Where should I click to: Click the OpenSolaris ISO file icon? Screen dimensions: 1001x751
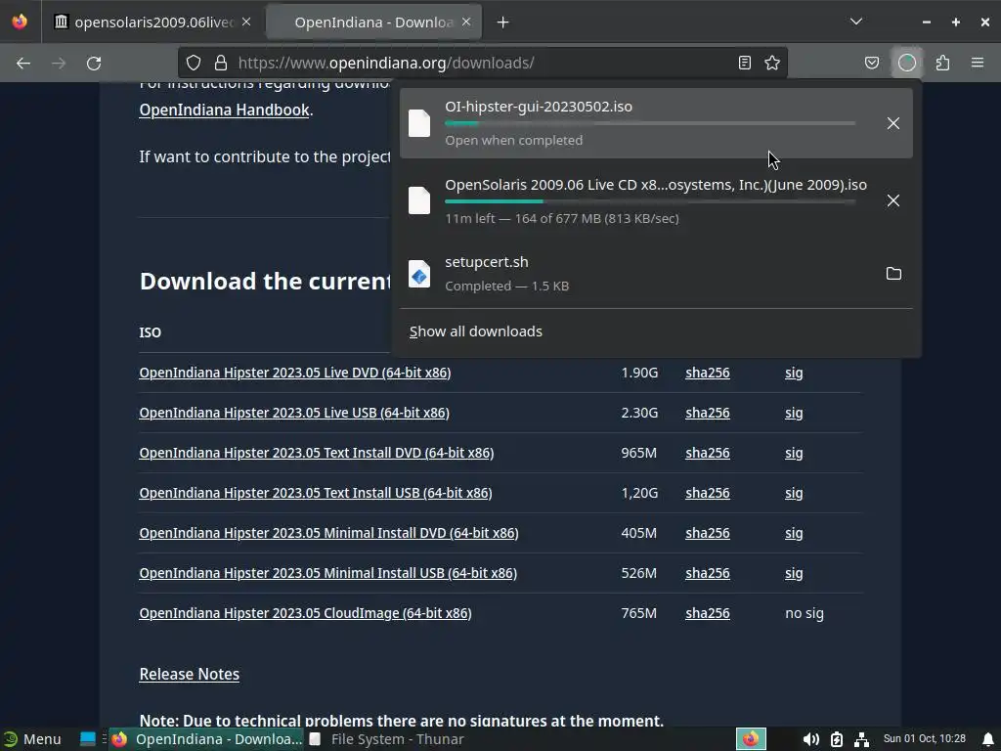[x=419, y=200]
